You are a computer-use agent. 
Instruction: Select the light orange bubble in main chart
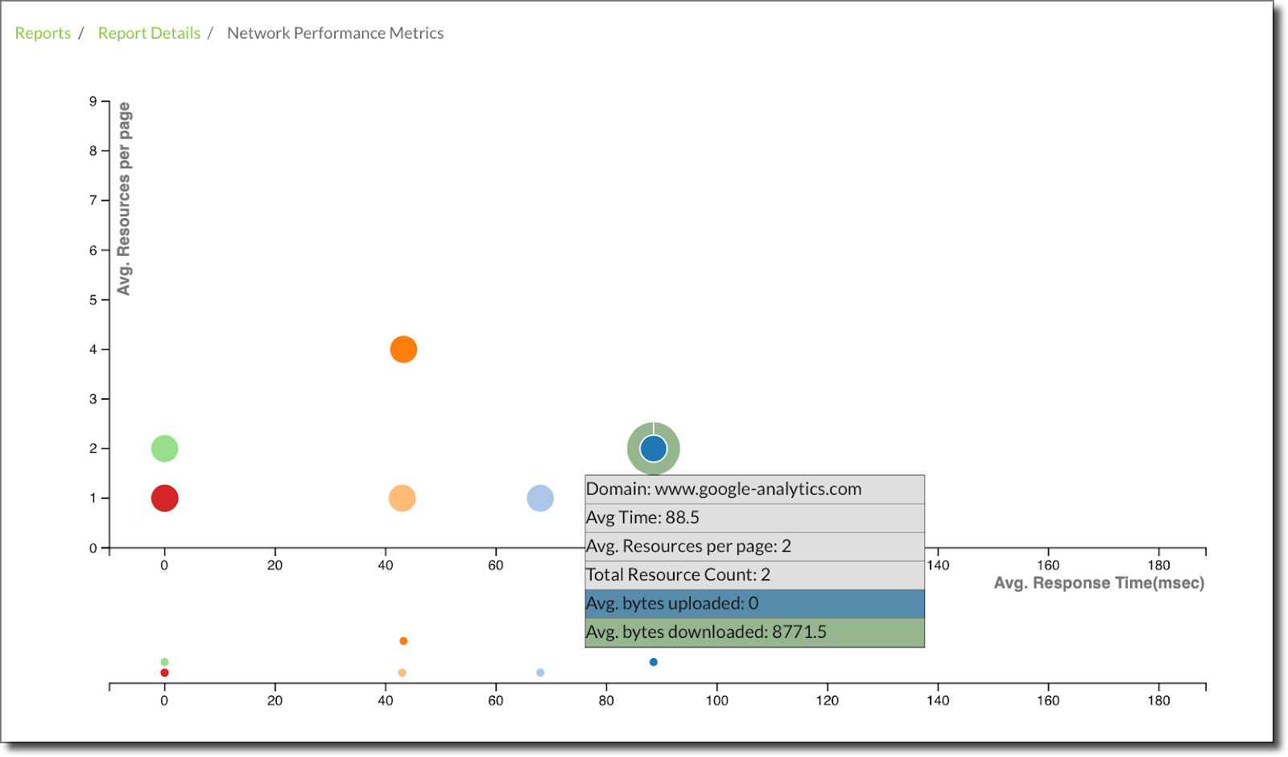point(402,498)
